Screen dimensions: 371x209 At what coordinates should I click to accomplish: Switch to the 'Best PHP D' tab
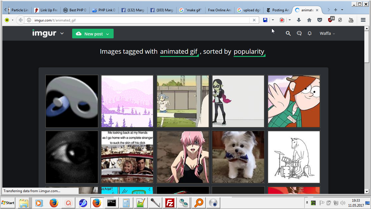(75, 10)
